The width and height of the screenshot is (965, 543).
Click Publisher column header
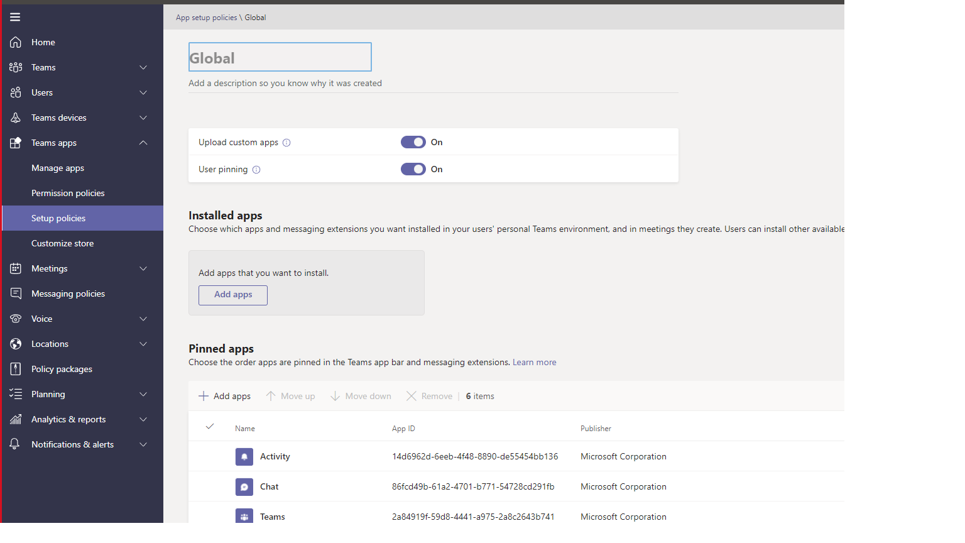tap(596, 429)
